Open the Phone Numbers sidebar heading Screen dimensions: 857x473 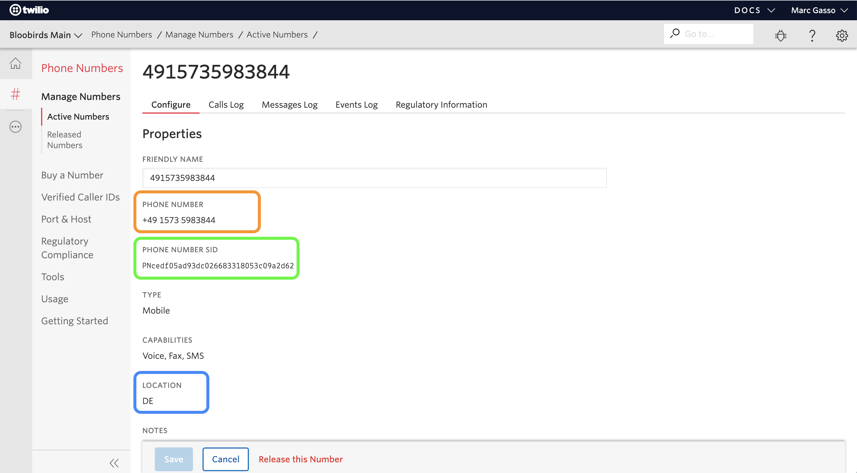[x=82, y=68]
